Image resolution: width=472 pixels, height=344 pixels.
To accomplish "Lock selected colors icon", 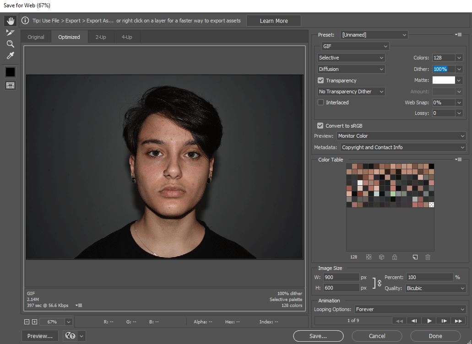I will (394, 257).
